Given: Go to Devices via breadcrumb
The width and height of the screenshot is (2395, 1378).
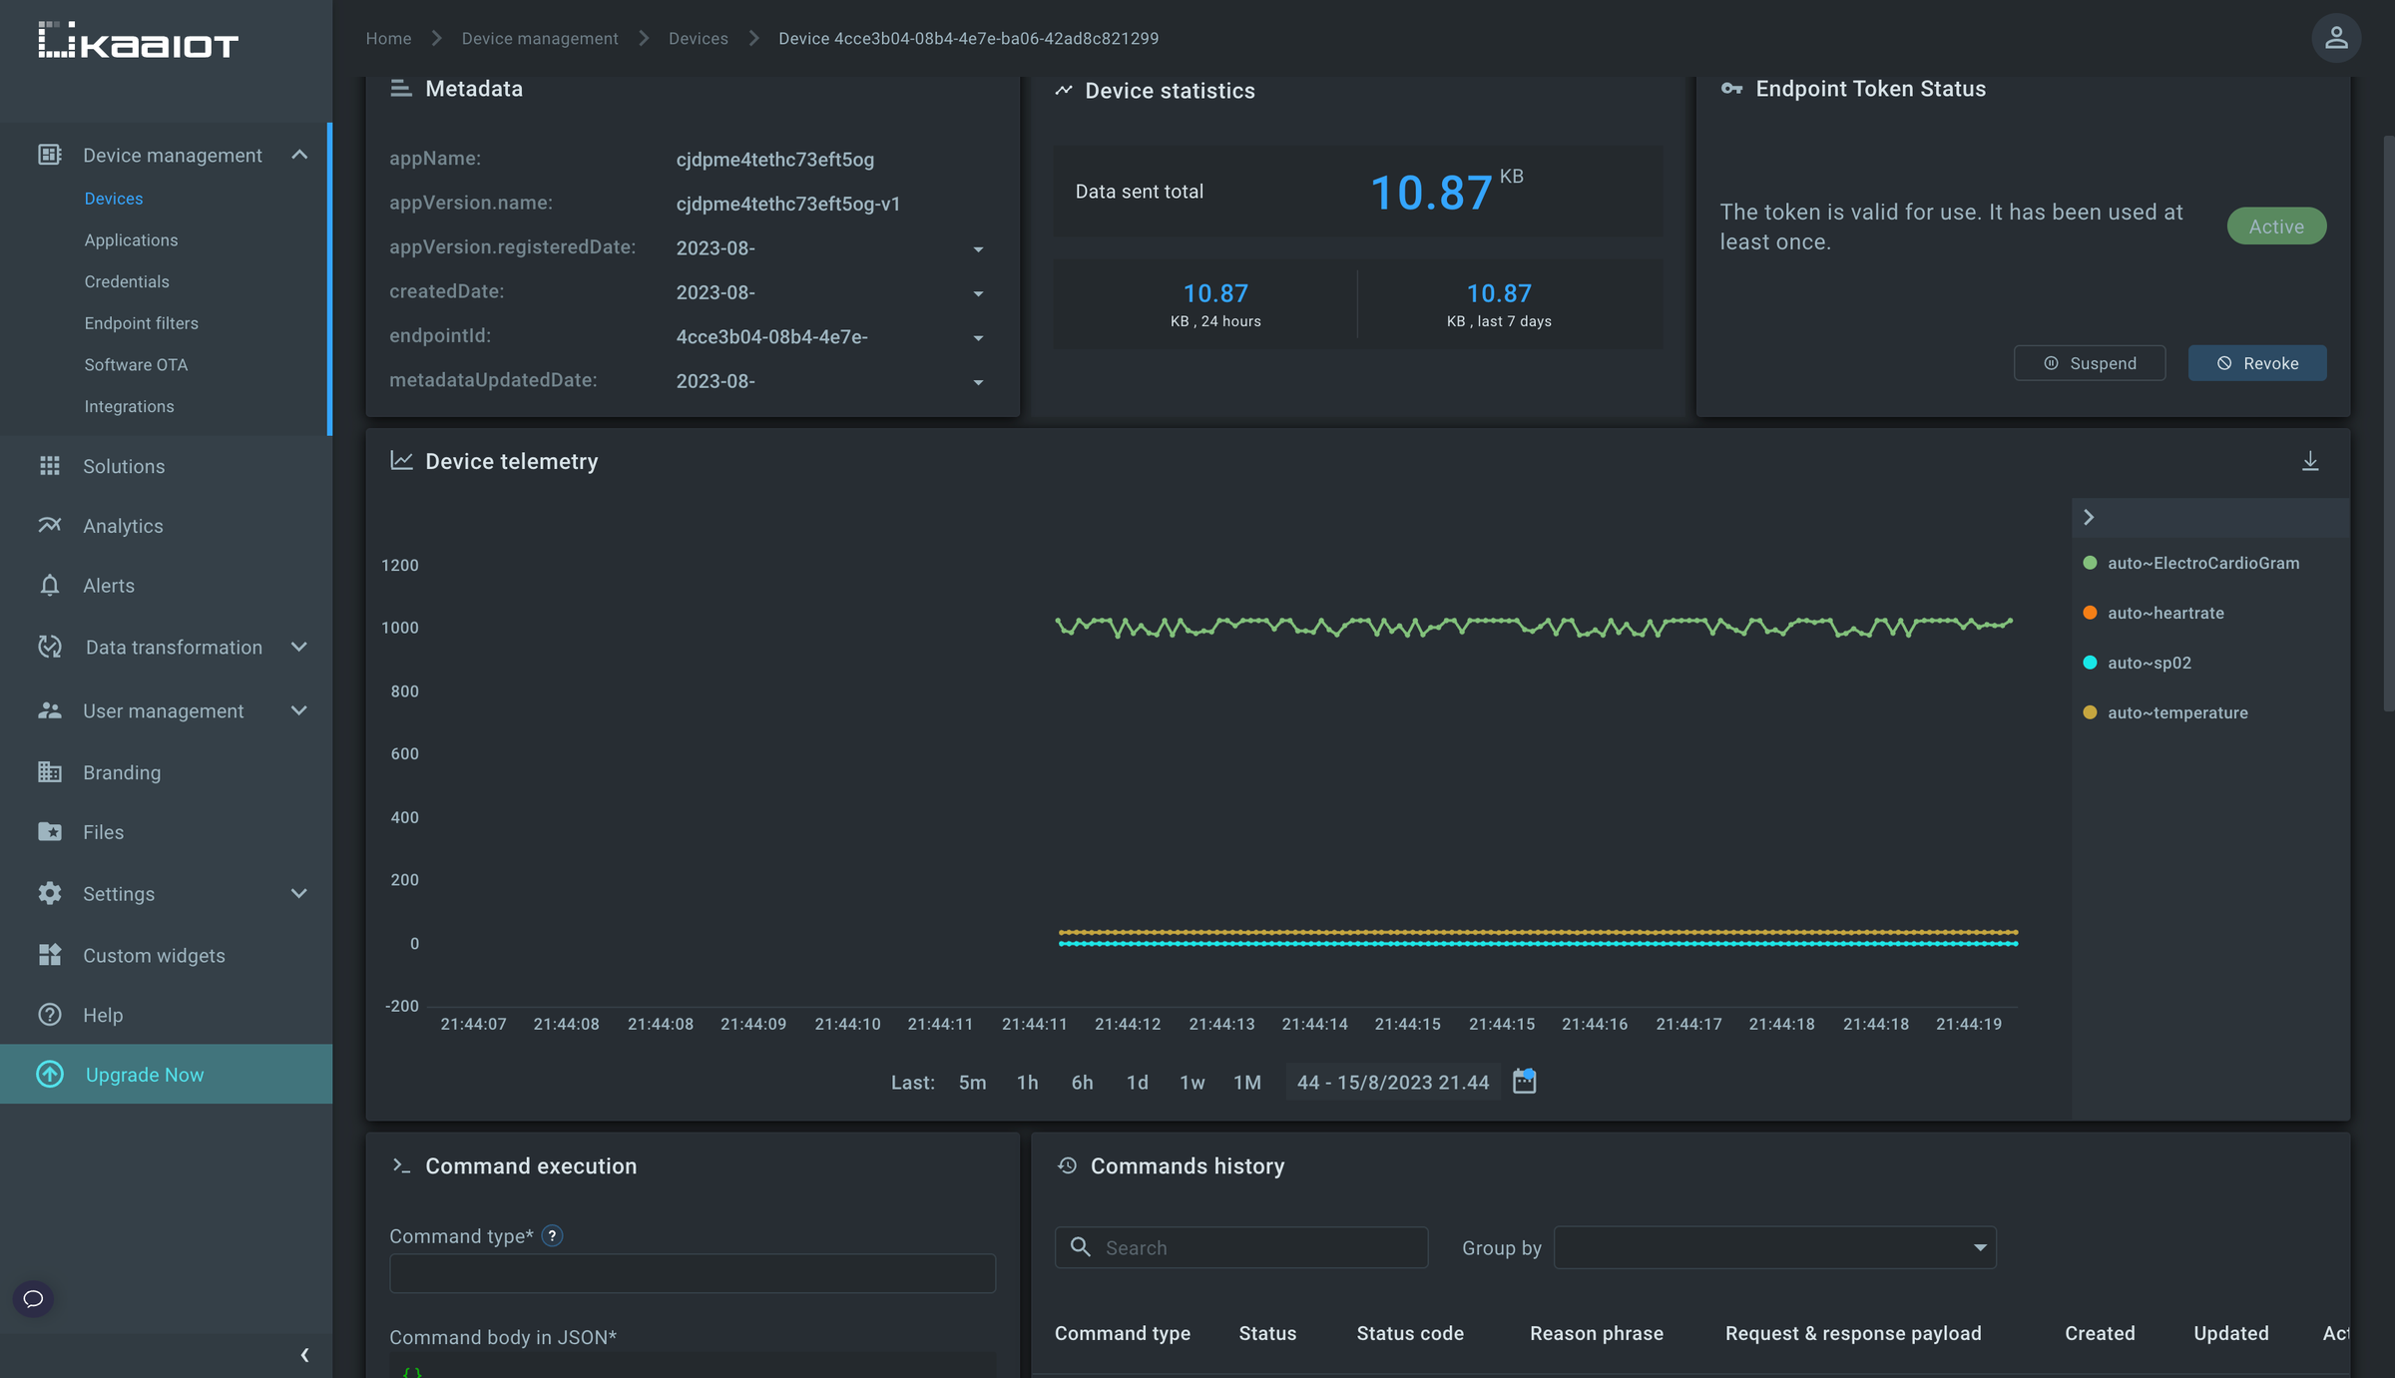Looking at the screenshot, I should coord(699,38).
